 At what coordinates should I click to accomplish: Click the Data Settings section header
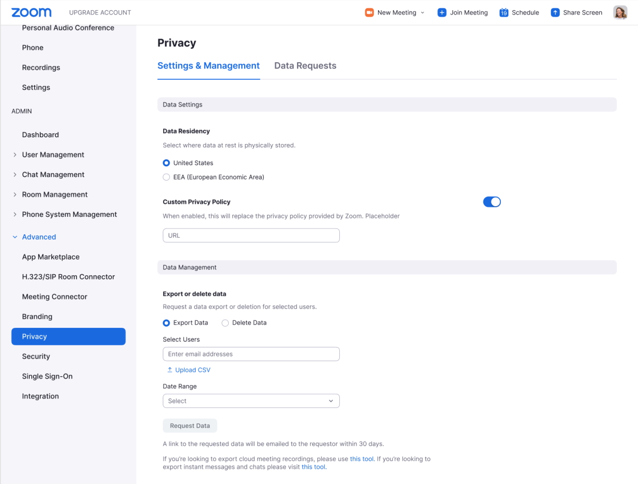[x=387, y=105]
